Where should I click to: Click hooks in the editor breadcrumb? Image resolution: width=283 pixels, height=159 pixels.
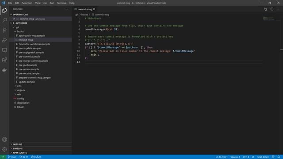click(x=84, y=15)
